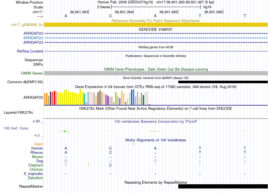Click the Chicken alignment row label
The width and height of the screenshot is (268, 193).
[x=36, y=169]
